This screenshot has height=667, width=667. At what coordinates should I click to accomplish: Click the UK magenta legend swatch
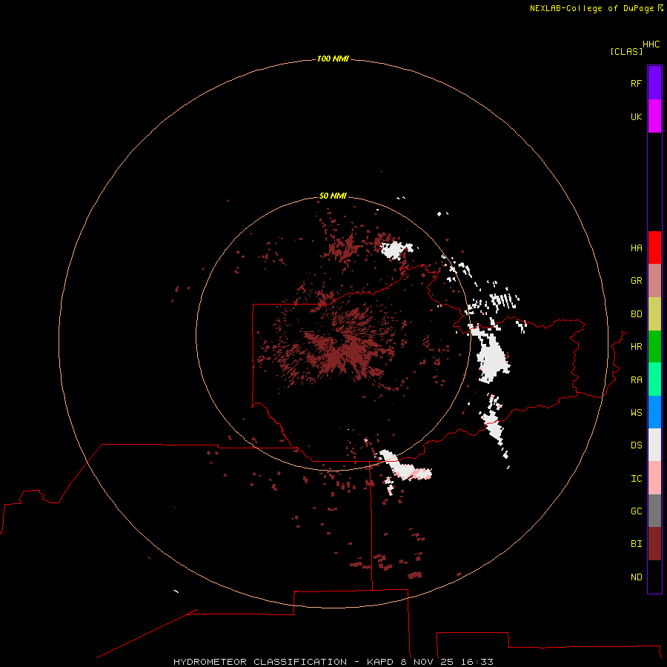(x=654, y=116)
